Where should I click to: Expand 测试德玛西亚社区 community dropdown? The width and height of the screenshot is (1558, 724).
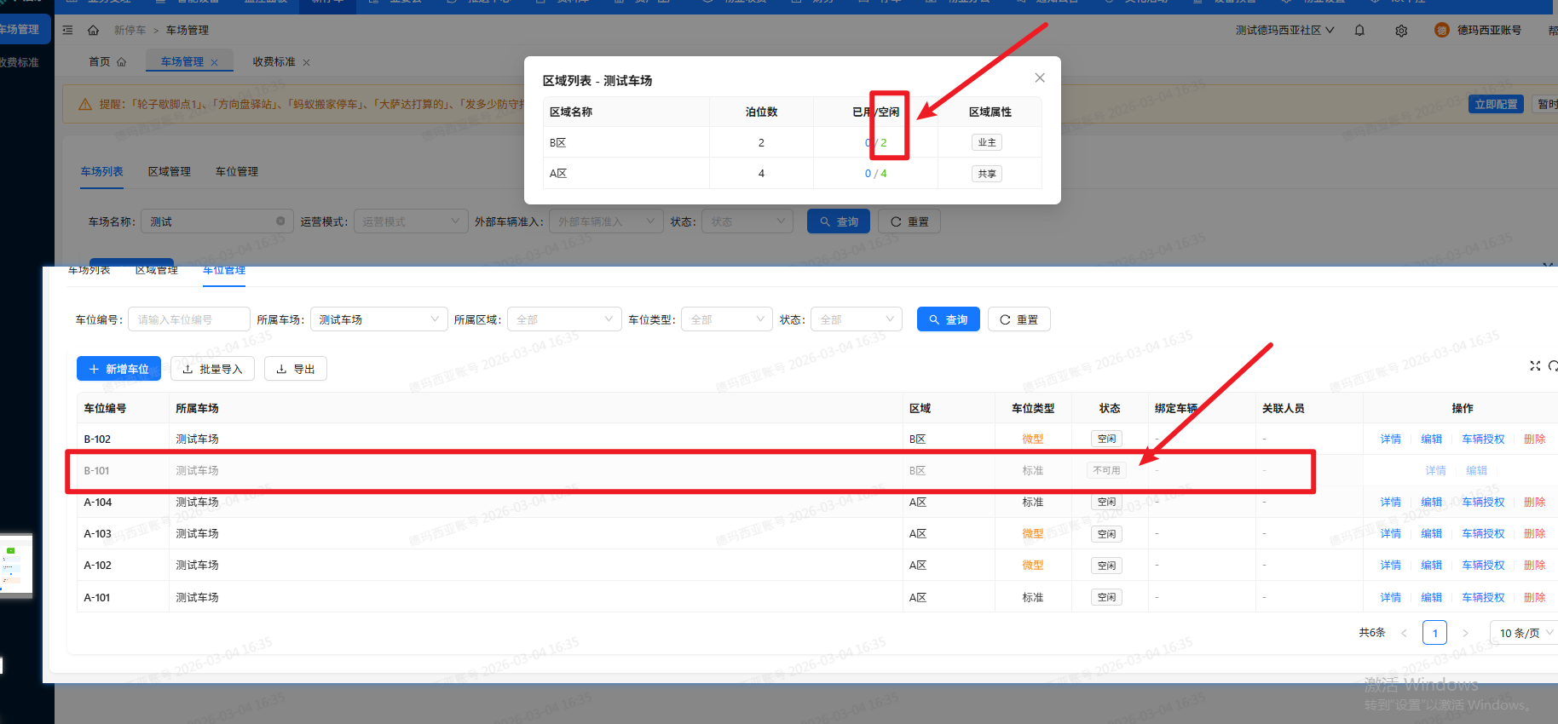click(x=1285, y=30)
